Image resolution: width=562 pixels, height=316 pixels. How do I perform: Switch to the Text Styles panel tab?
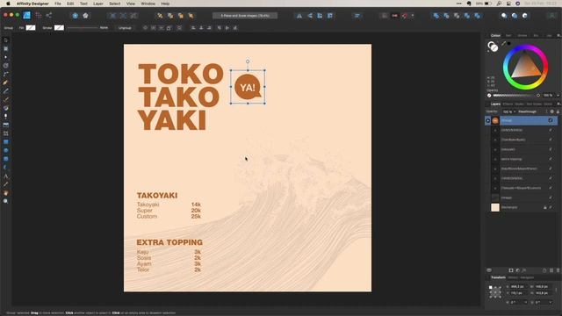pos(534,104)
